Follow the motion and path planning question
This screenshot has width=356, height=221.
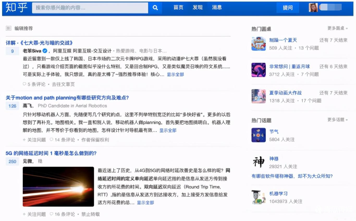click(x=34, y=140)
